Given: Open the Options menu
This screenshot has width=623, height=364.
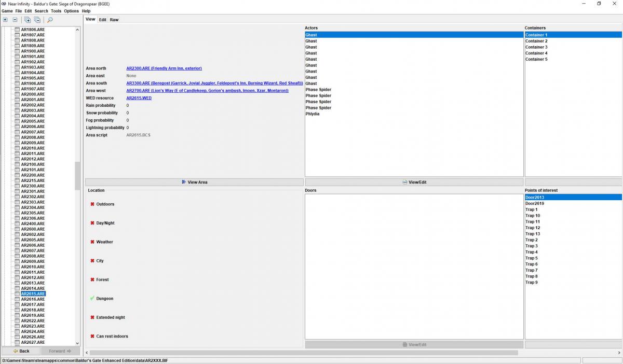Looking at the screenshot, I should coord(72,11).
